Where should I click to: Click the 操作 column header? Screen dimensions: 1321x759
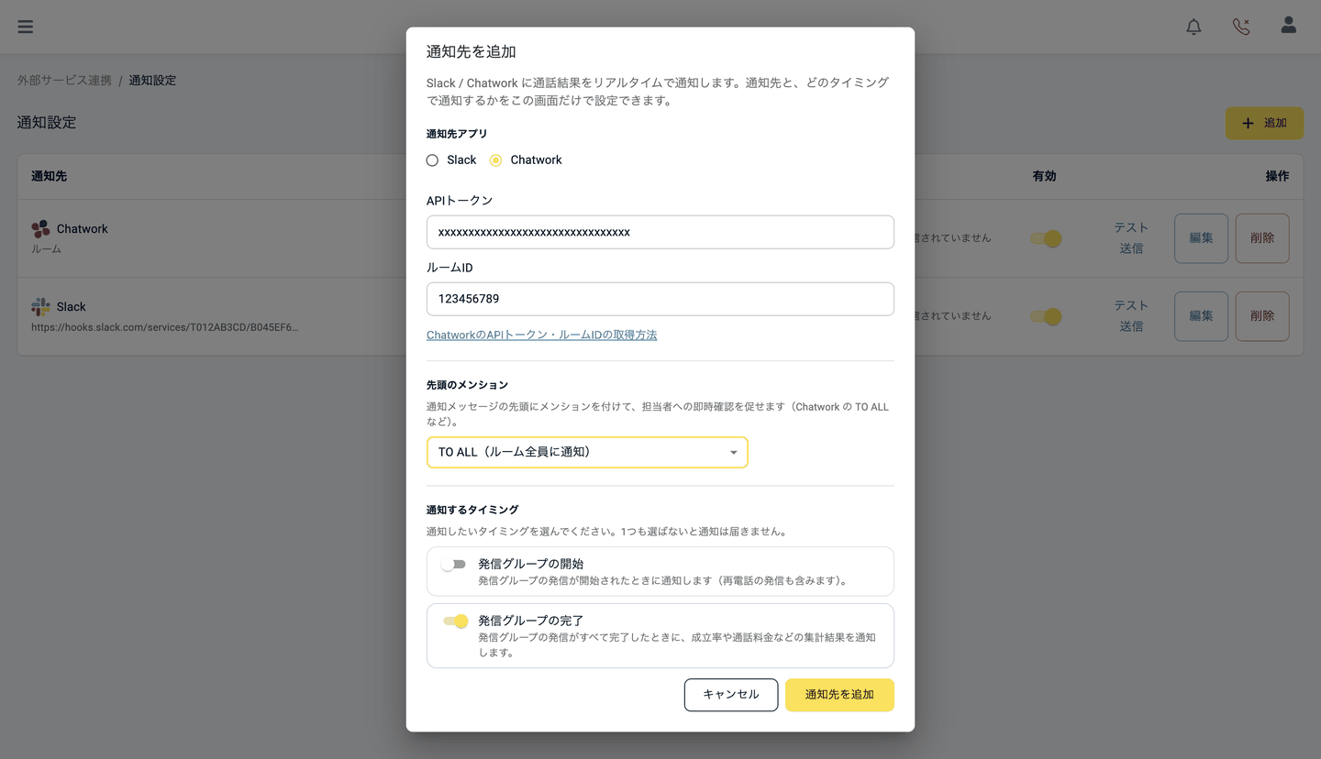pyautogui.click(x=1277, y=176)
